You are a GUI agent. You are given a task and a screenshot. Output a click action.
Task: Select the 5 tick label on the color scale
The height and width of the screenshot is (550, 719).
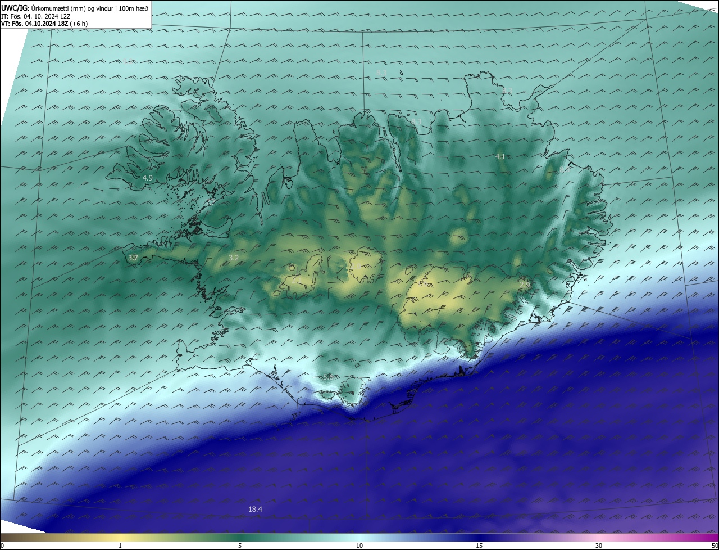(x=240, y=546)
